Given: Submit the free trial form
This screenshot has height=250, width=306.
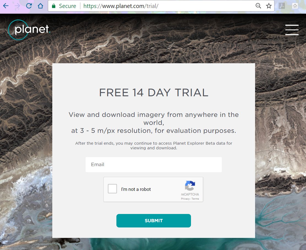Looking at the screenshot, I should [154, 221].
